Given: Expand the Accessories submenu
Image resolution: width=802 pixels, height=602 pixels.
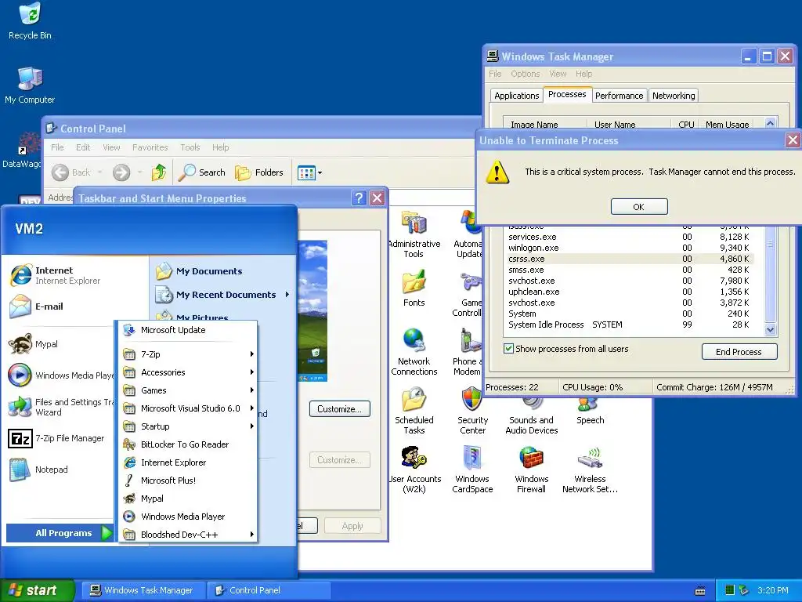Looking at the screenshot, I should (x=188, y=372).
